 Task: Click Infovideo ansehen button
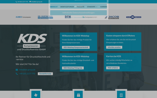click(x=114, y=47)
